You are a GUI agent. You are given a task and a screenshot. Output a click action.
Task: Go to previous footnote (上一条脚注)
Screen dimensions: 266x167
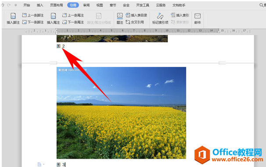(x=33, y=15)
